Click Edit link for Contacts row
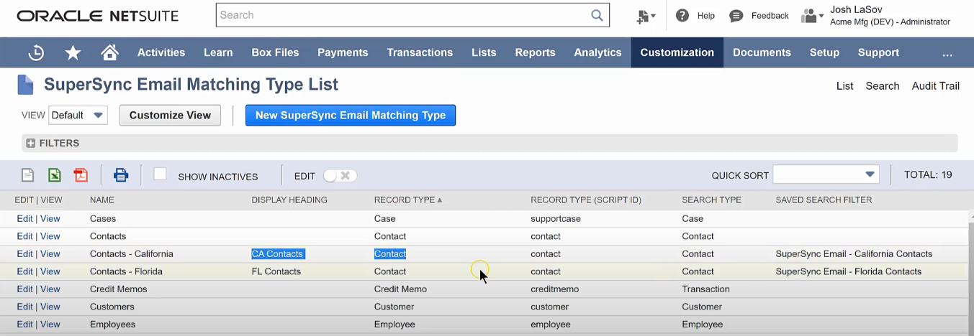Viewport: 974px width, 336px height. click(24, 236)
